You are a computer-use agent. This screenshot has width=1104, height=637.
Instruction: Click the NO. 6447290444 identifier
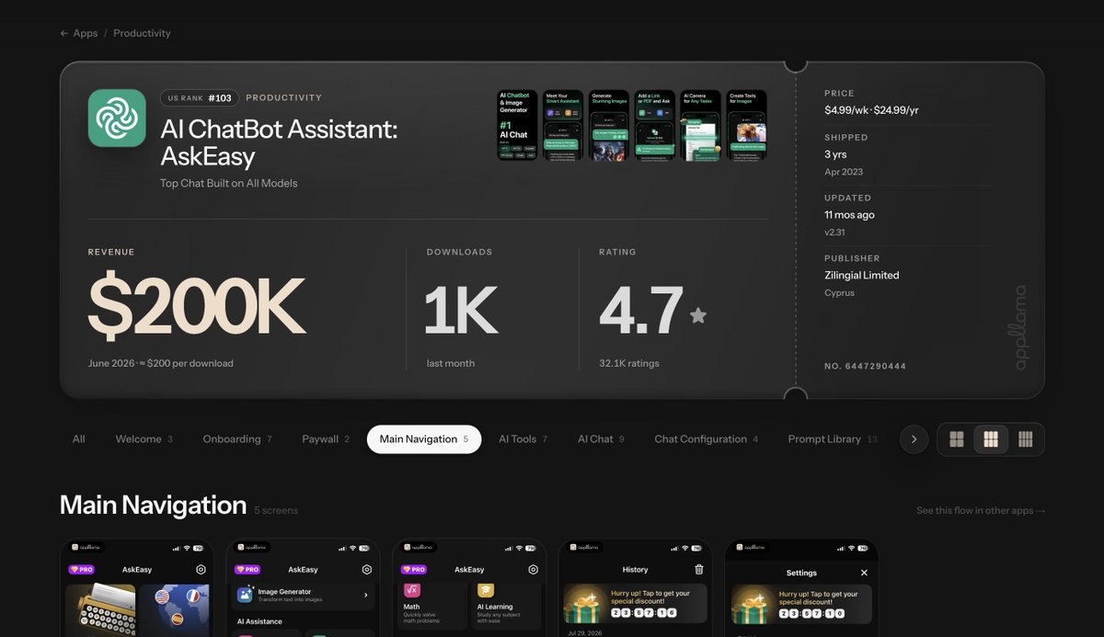[866, 367]
